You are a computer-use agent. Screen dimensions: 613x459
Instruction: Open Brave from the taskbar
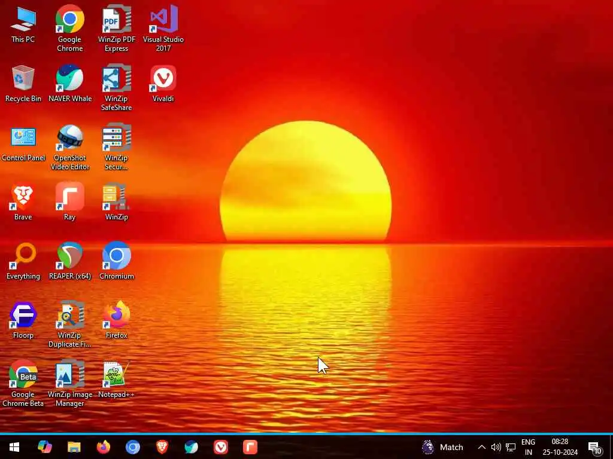[x=162, y=447]
